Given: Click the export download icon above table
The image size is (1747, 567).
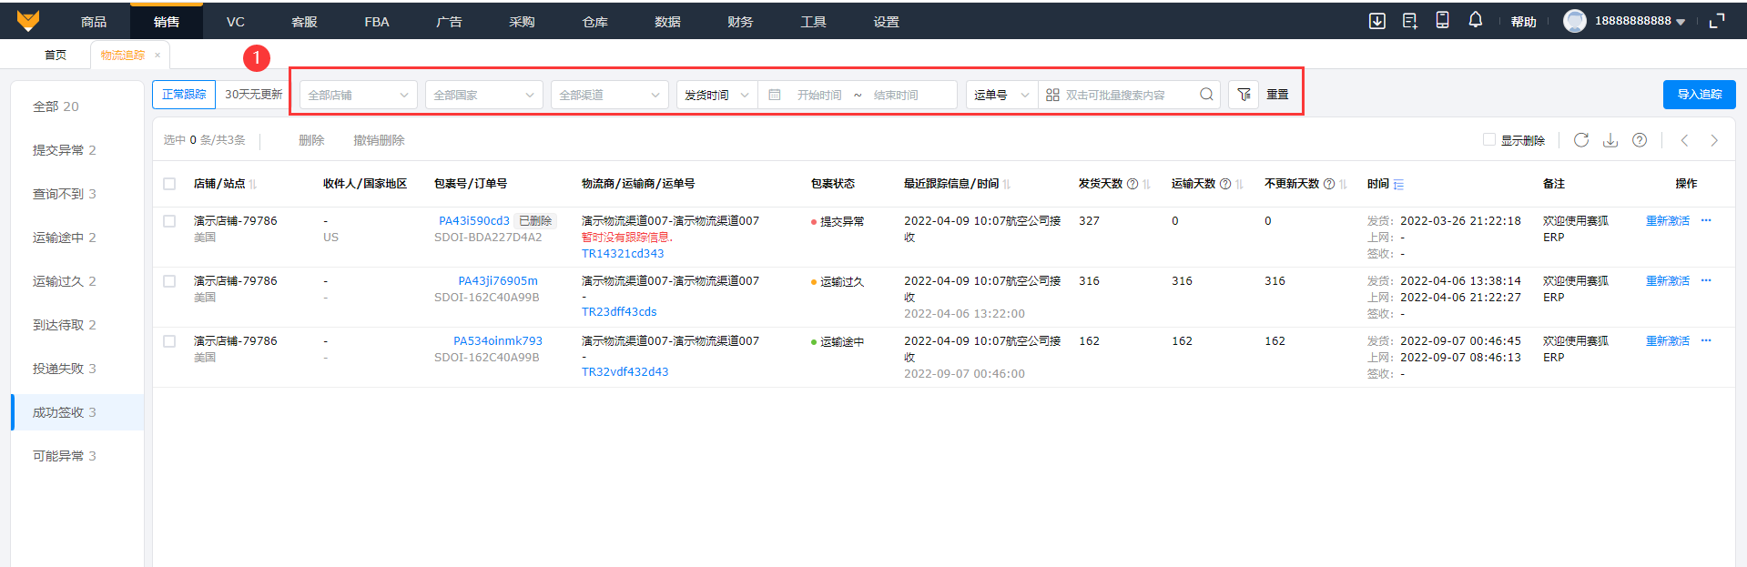Looking at the screenshot, I should tap(1610, 140).
